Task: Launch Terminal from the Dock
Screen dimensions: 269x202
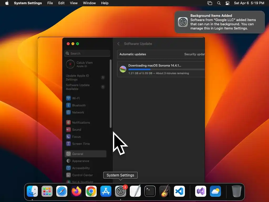Action: tap(150, 191)
